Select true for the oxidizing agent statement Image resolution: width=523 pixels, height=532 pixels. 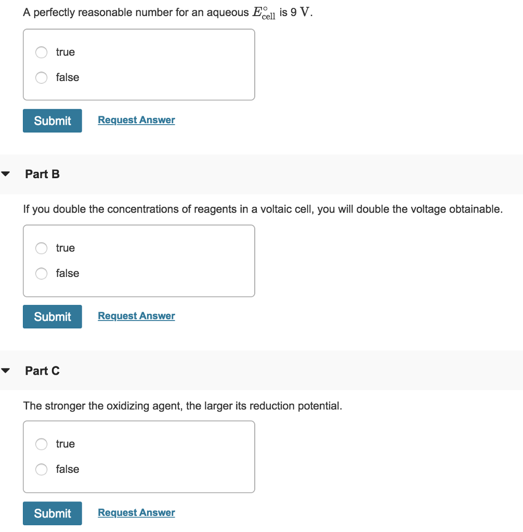[x=41, y=444]
